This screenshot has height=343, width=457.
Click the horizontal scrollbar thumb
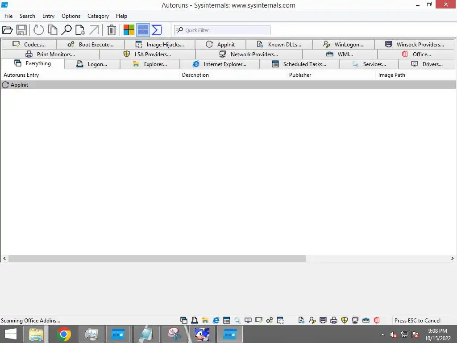click(157, 259)
